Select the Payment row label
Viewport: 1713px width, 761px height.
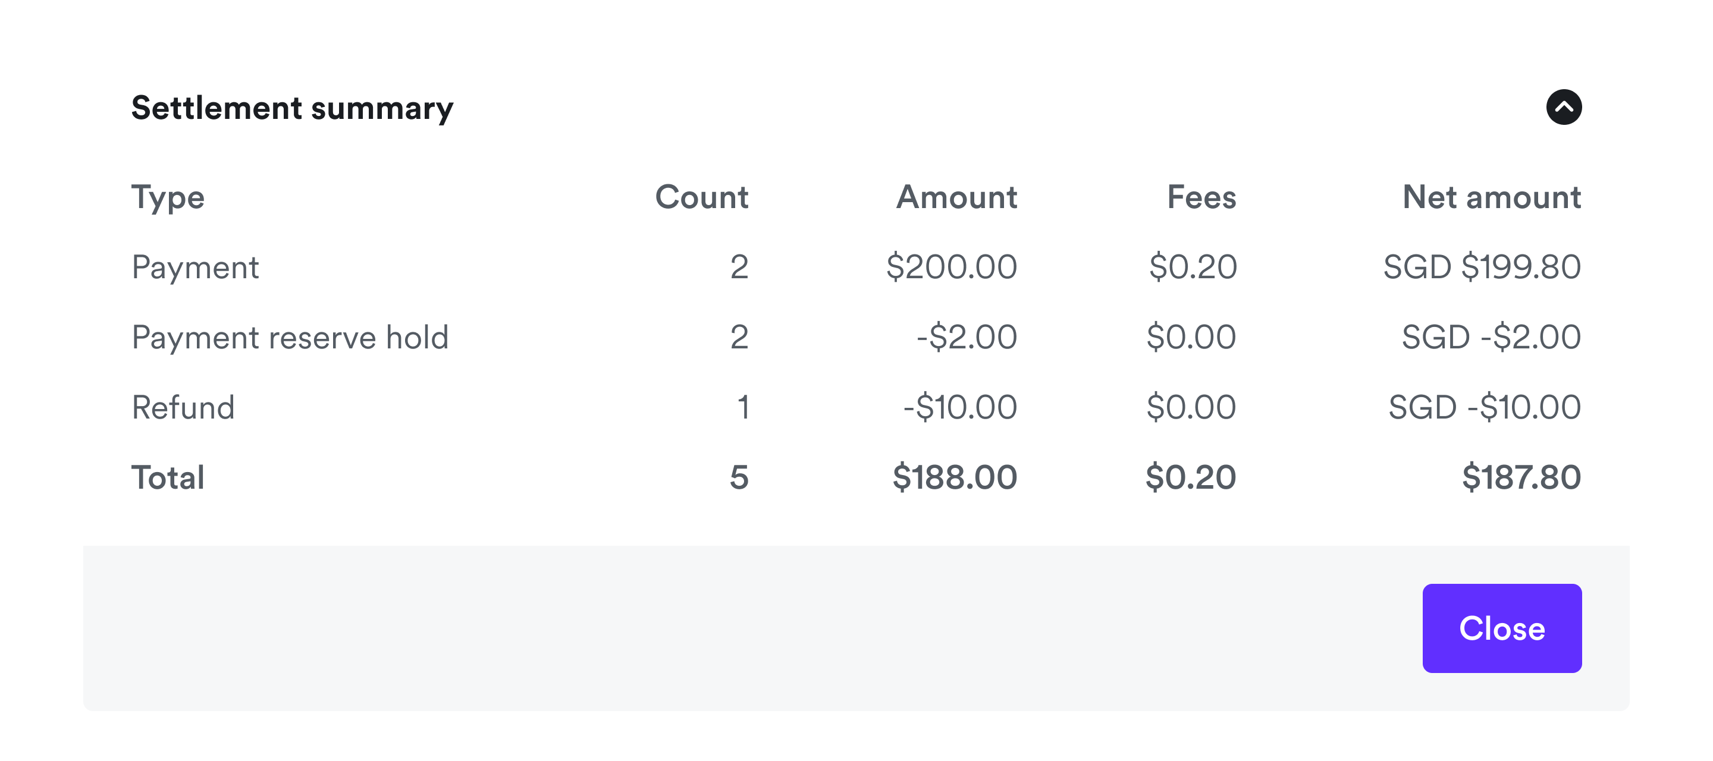coord(196,267)
